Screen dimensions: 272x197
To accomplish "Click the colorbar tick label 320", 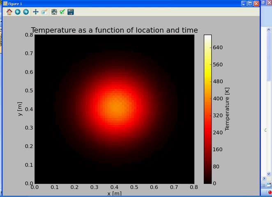I will [218, 115].
